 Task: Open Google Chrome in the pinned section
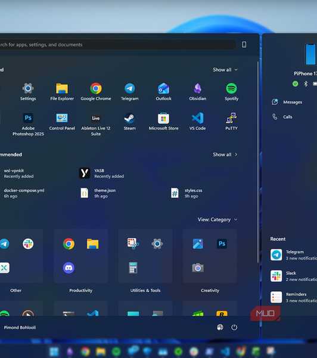click(96, 91)
